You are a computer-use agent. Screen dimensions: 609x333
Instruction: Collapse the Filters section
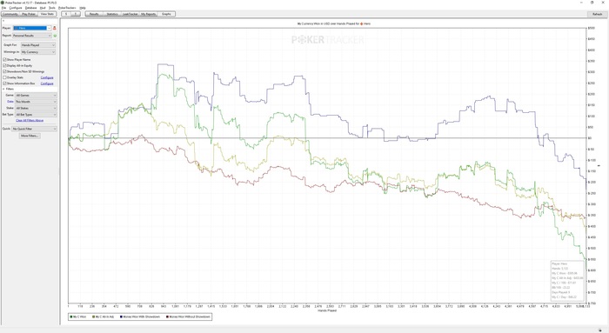(x=3, y=89)
